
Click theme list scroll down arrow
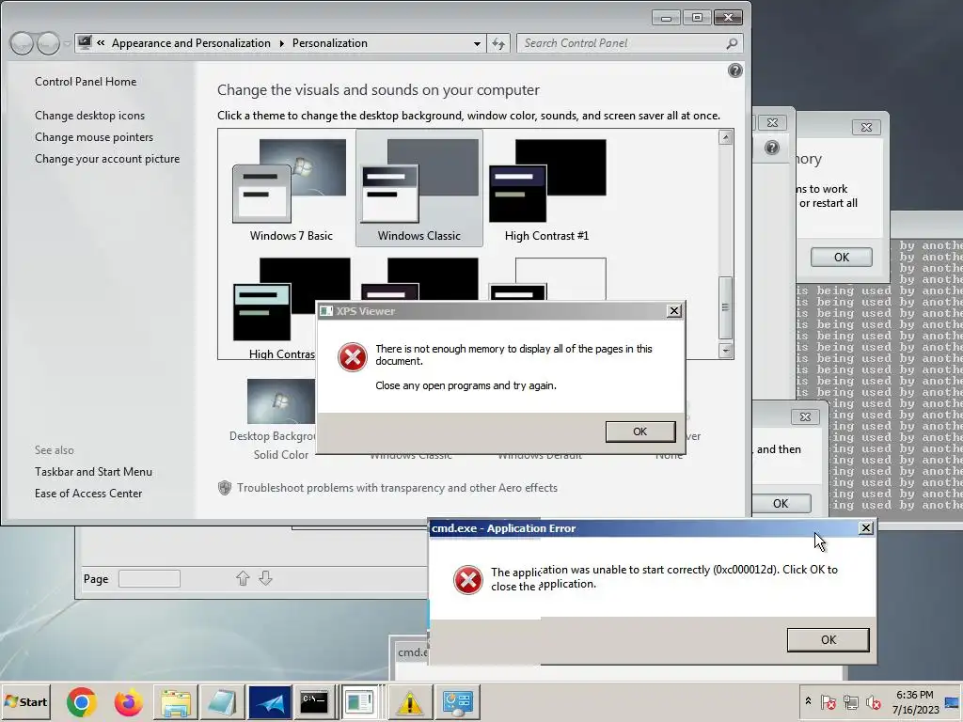click(x=725, y=351)
